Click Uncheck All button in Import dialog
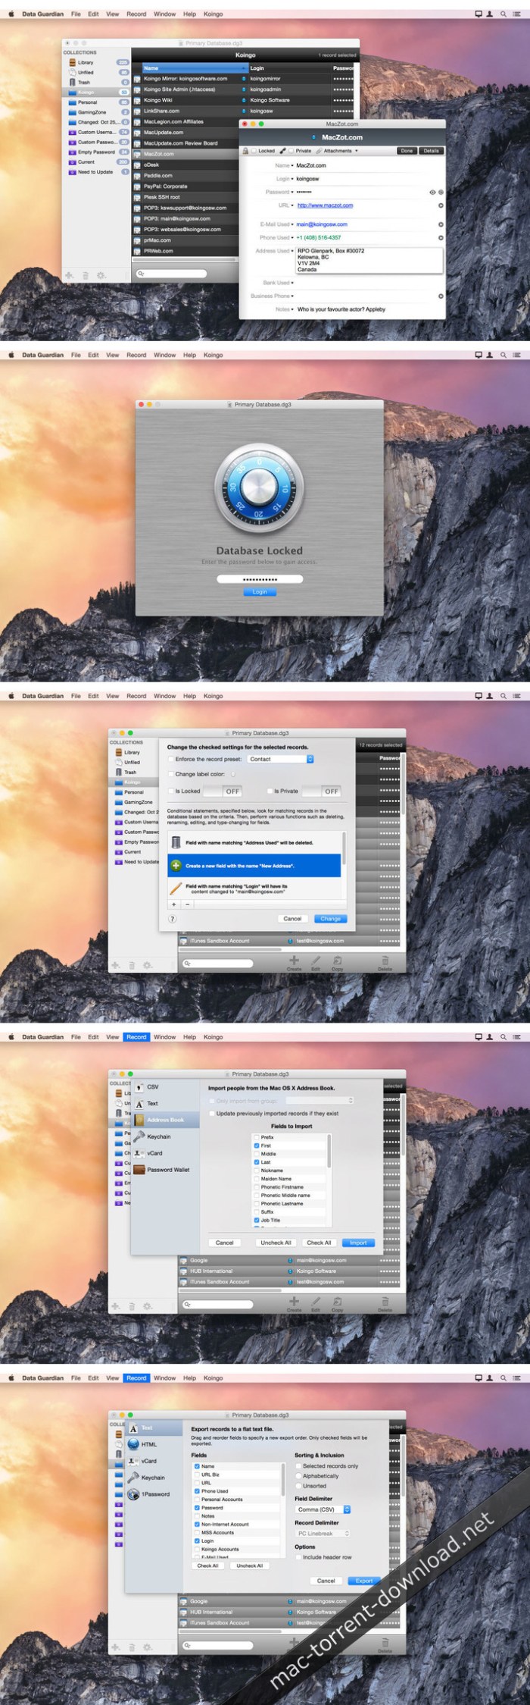 tap(276, 1243)
